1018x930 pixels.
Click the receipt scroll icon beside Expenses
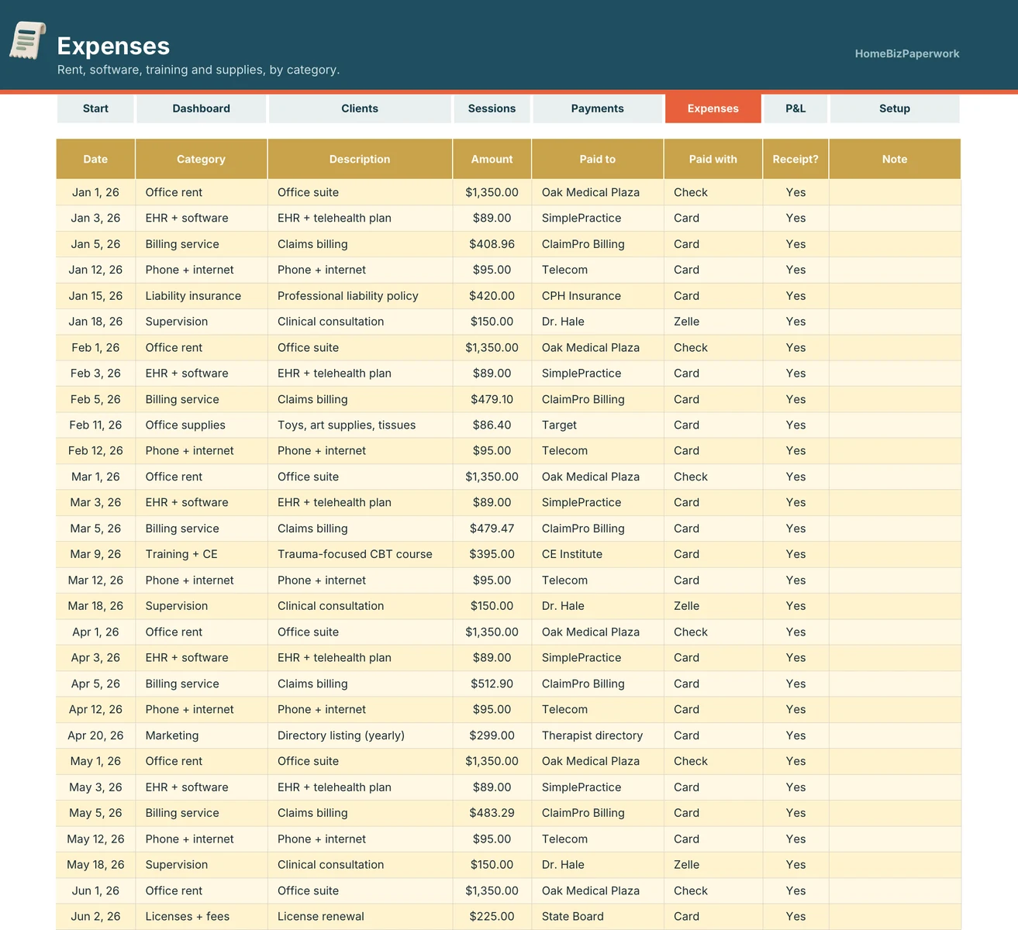tap(28, 41)
